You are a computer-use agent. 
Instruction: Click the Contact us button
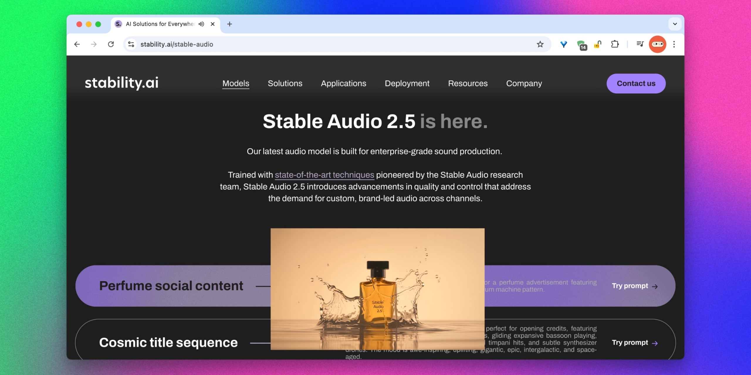point(636,83)
